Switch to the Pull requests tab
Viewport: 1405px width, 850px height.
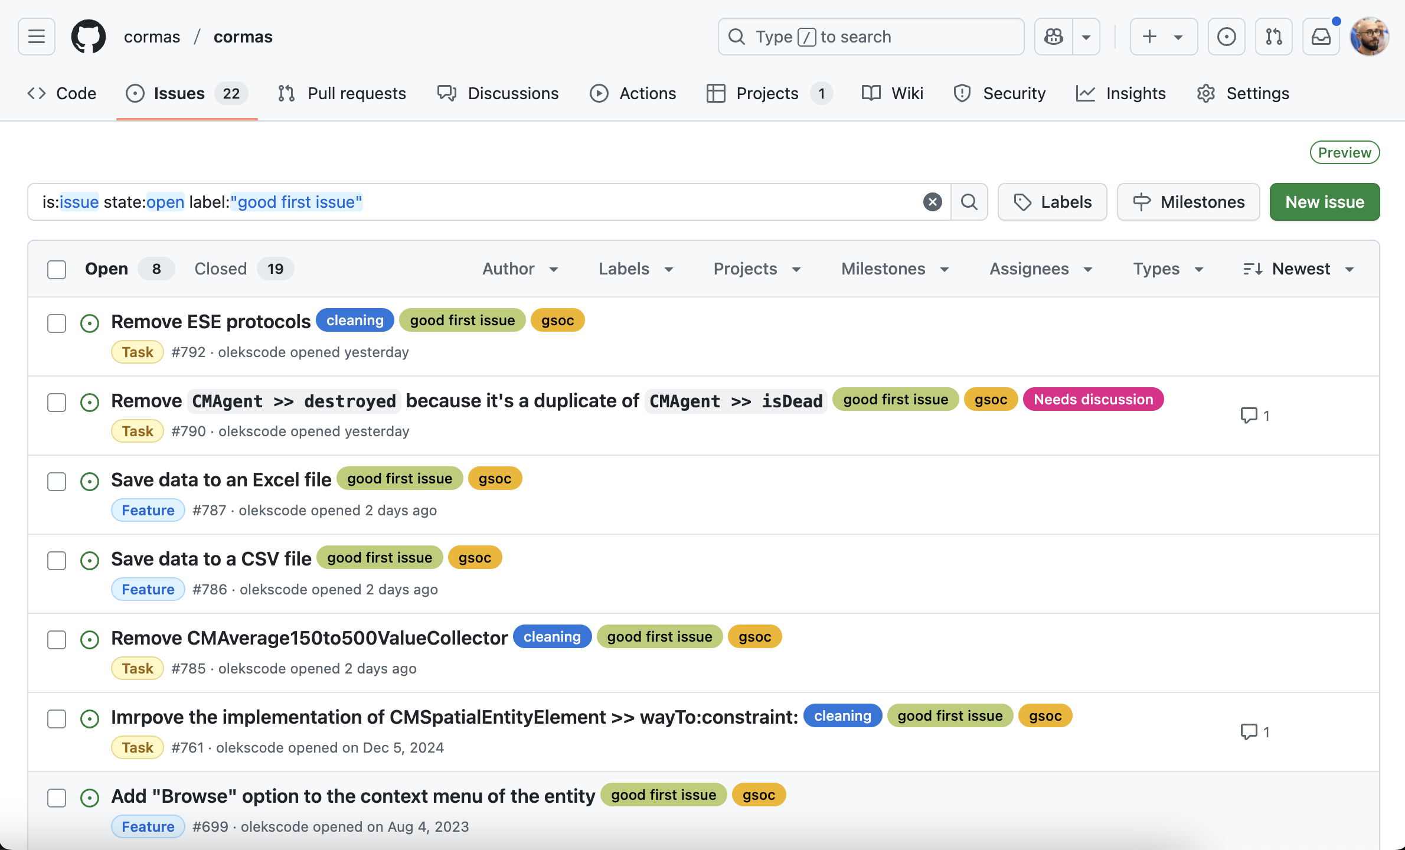pos(342,93)
